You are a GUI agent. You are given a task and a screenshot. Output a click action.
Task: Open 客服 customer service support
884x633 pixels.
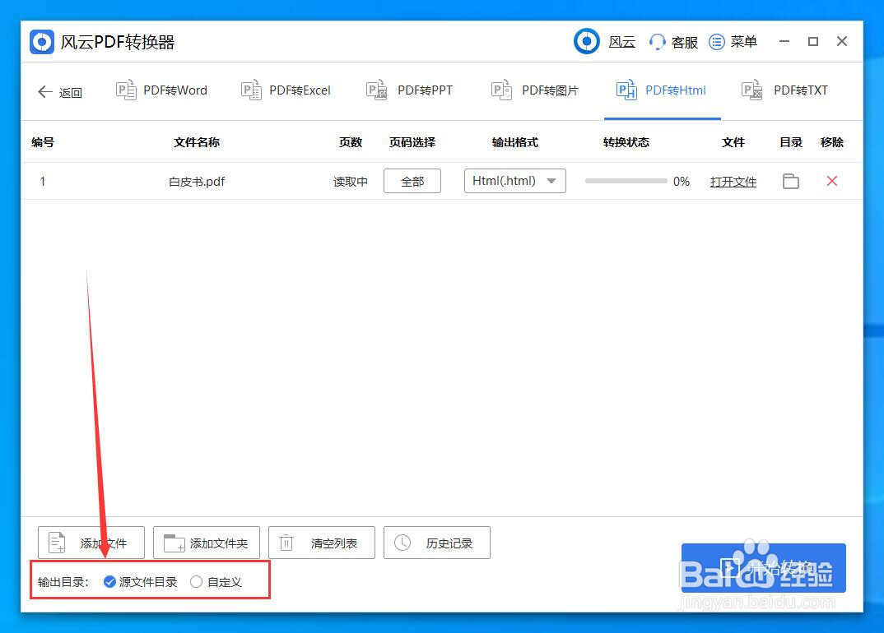point(673,41)
